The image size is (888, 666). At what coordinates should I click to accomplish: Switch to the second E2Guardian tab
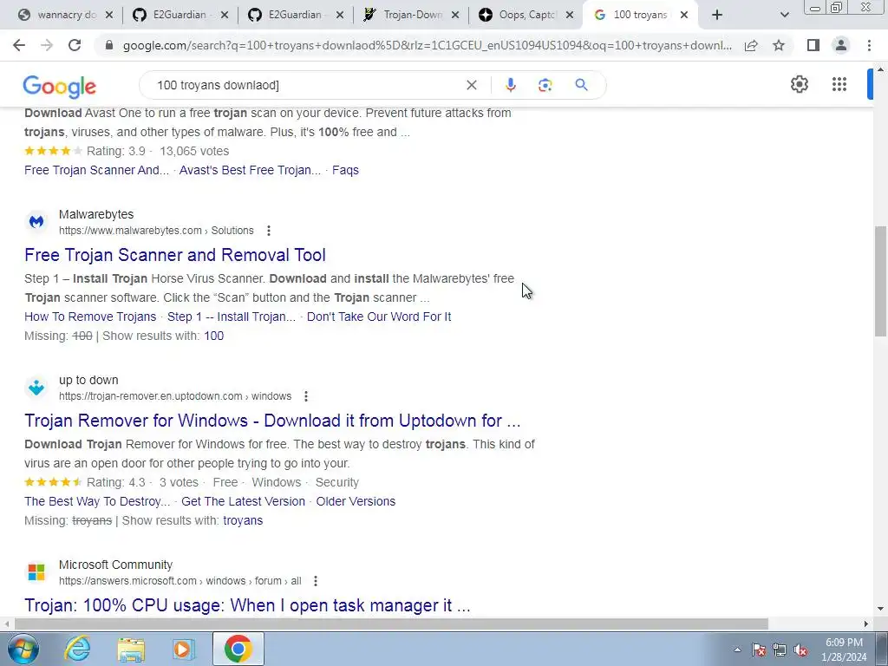click(295, 15)
